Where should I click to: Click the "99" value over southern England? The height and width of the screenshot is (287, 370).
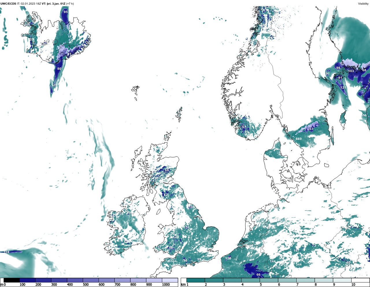(199, 259)
